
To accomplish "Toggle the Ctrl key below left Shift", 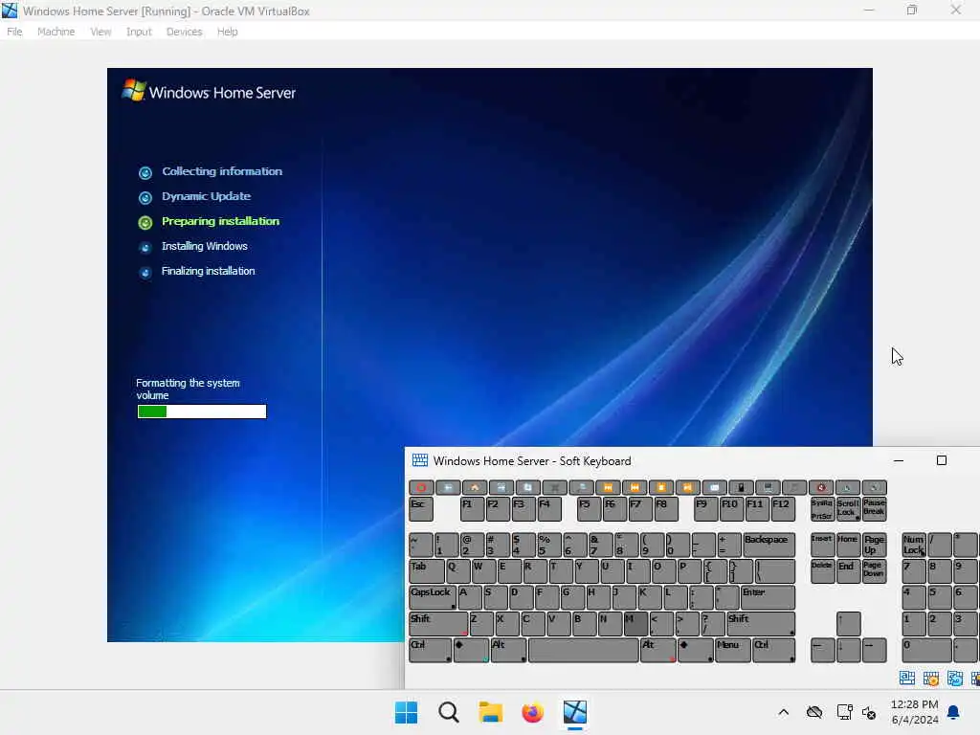I will [x=431, y=650].
